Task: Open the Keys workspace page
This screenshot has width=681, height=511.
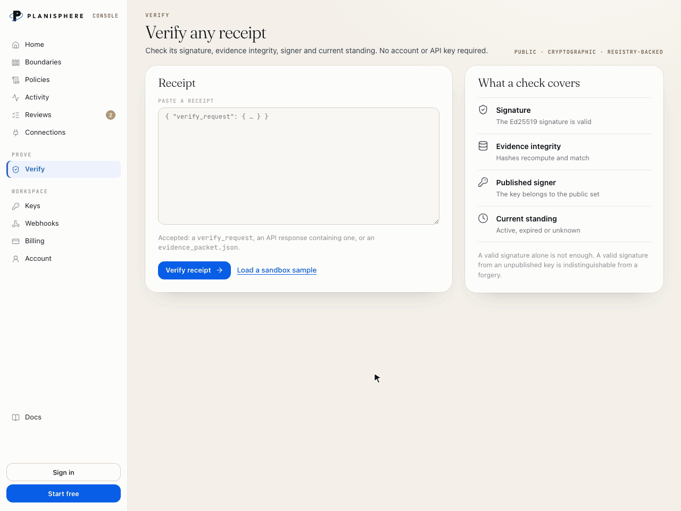Action: point(63,206)
